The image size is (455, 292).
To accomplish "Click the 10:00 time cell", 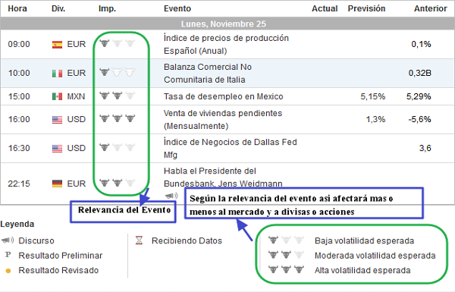I will 19,73.
